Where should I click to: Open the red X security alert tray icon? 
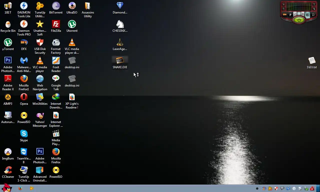pyautogui.click(x=312, y=188)
